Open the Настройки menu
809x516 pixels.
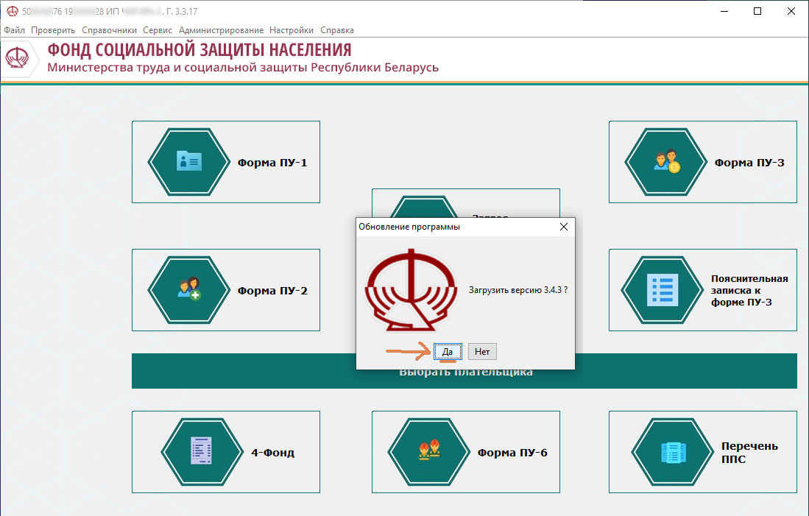(x=291, y=30)
